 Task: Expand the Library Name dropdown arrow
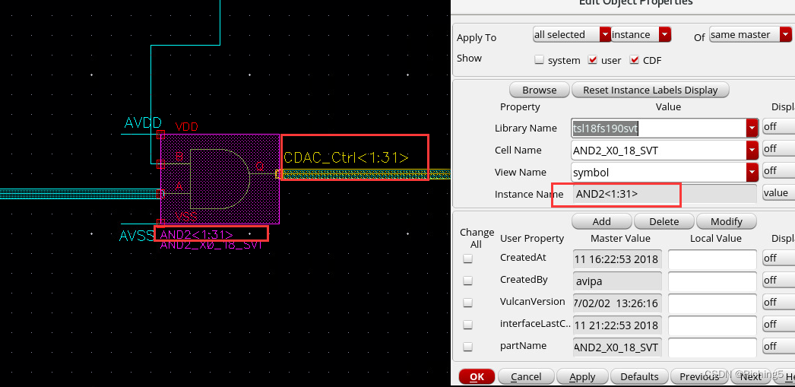[x=752, y=128]
